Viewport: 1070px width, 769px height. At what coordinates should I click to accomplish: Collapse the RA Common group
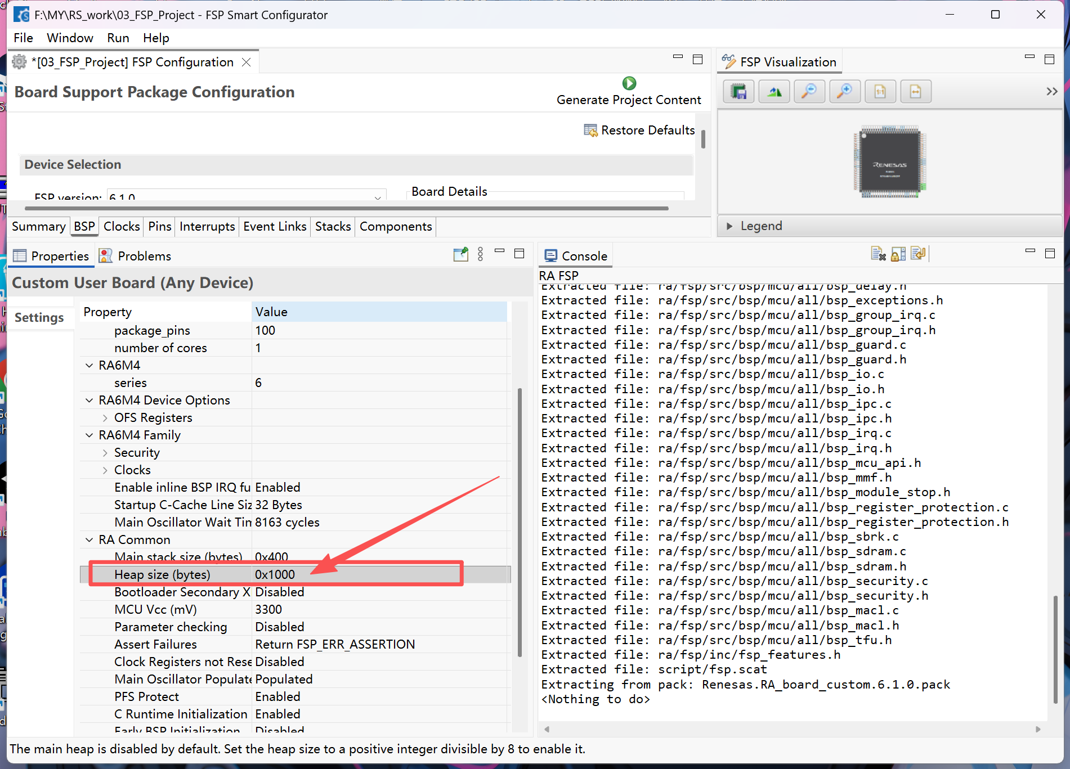point(89,540)
